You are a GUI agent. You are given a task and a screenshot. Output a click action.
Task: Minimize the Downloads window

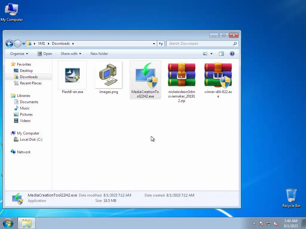214,35
